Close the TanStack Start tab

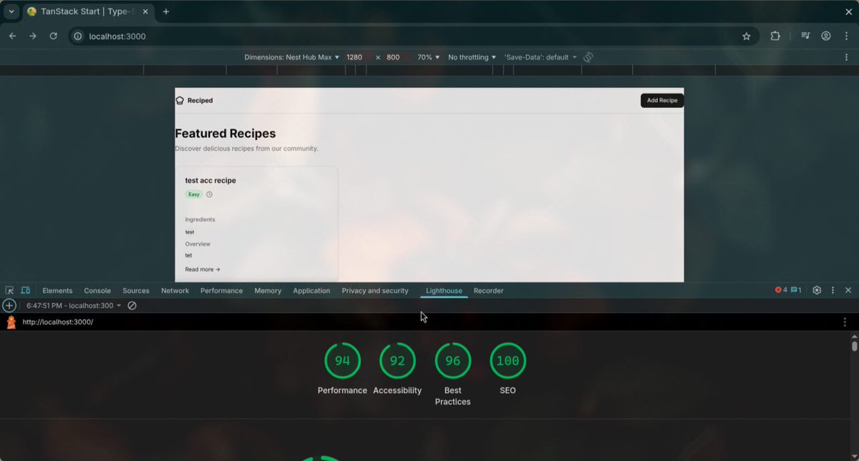145,11
